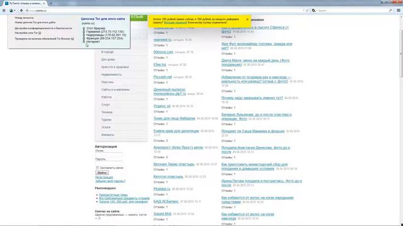The width and height of the screenshot is (403, 226).
Task: Close the yellow notification banner
Action: (x=247, y=19)
